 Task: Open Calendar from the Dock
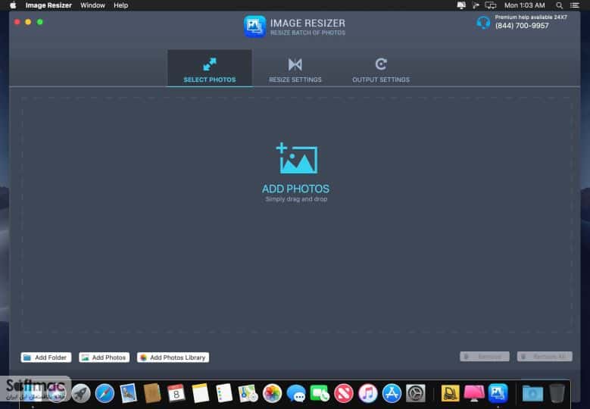tap(176, 393)
